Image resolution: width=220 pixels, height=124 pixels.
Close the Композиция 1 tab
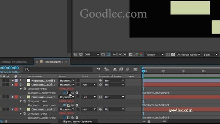pyautogui.click(x=37, y=62)
